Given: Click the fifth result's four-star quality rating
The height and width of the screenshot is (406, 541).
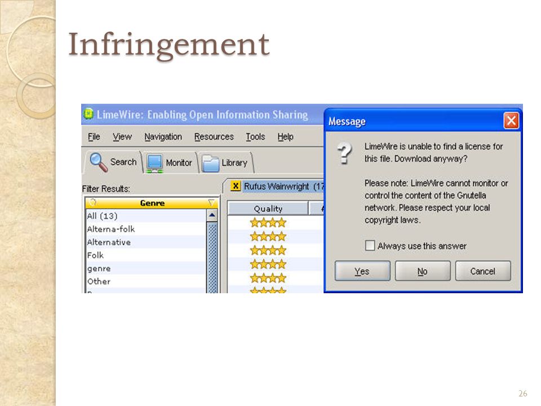Looking at the screenshot, I should pyautogui.click(x=268, y=278).
